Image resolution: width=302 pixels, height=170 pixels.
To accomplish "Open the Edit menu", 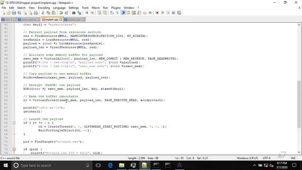I will [11, 8].
